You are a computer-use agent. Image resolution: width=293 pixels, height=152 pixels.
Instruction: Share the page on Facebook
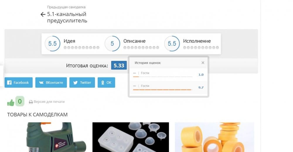(x=18, y=82)
